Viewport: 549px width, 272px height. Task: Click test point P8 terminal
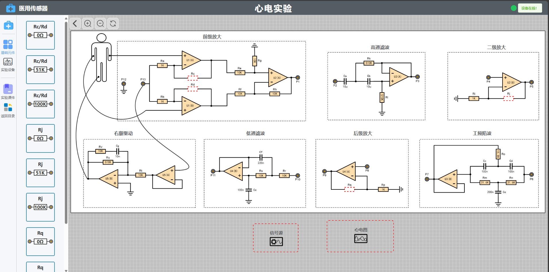pos(367,167)
